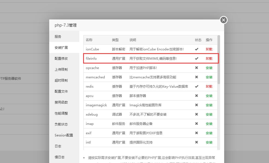Screen dimensions: 269x163
Task: Click the opcache extension name
Action: pos(92,68)
